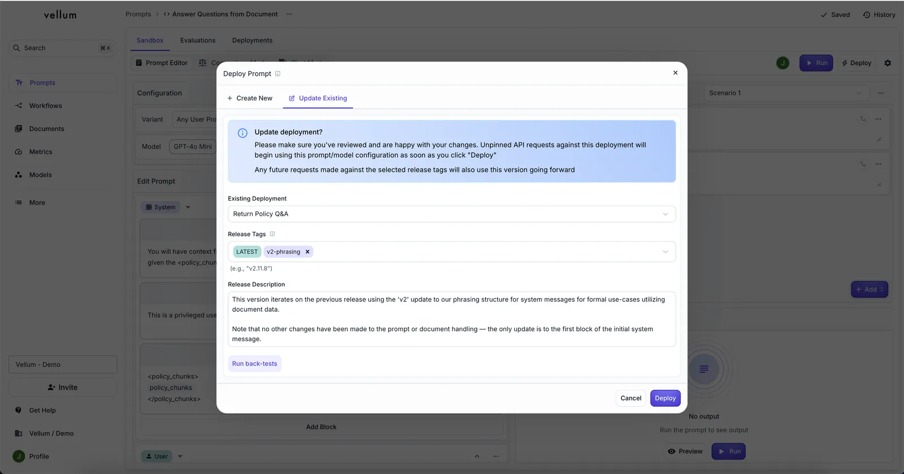Open the User block ellipsis menu
The image size is (904, 474).
point(496,456)
